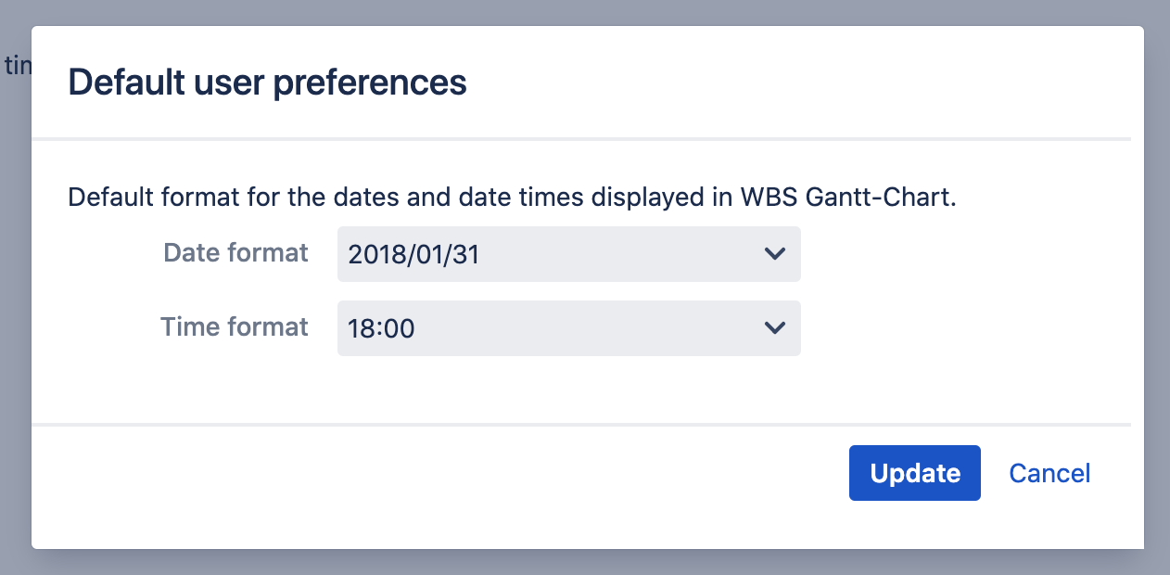Open the Time format dropdown

[x=567, y=327]
